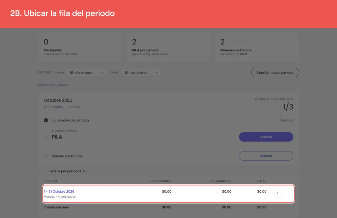Open the Hasta dropdown El más reciente
This screenshot has height=218, width=337.
[x=141, y=72]
